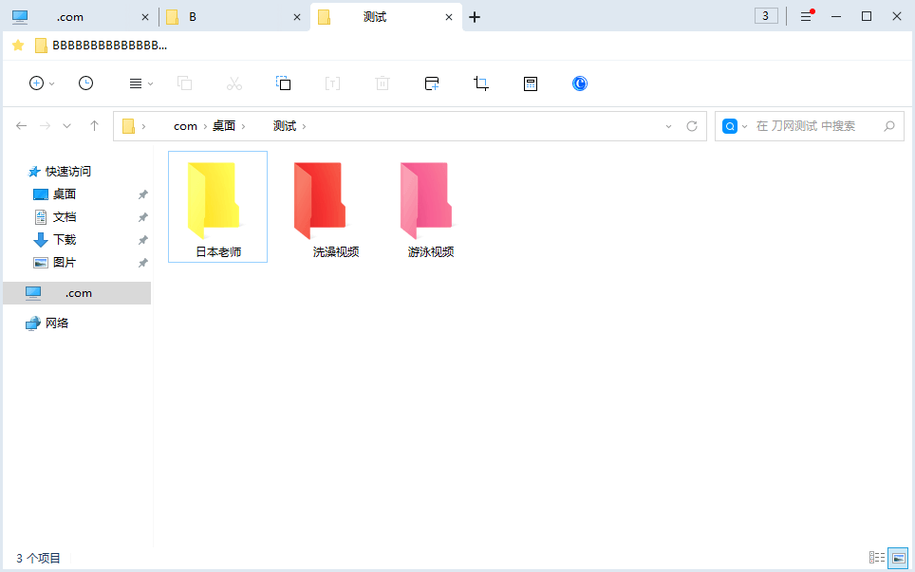Toggle large icons view at bottom right

pyautogui.click(x=898, y=558)
